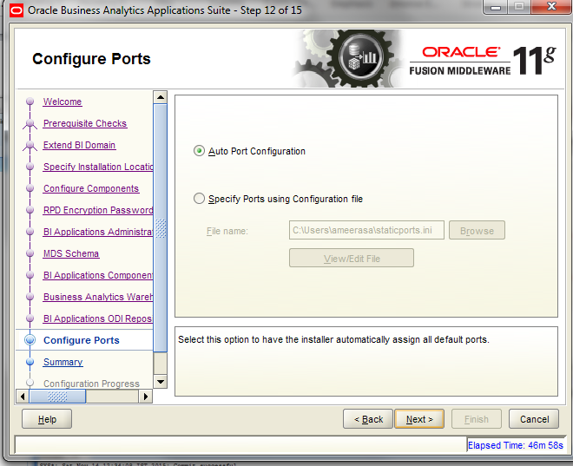Click the Elapsed Time status text

(516, 445)
